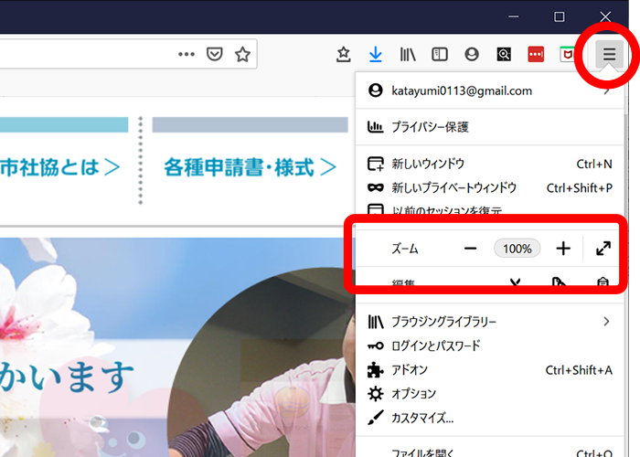Bookmark this page with star icon

pos(242,54)
